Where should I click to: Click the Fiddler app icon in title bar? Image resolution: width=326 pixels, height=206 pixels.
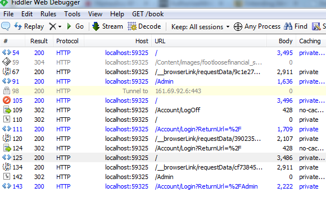(x=4, y=3)
